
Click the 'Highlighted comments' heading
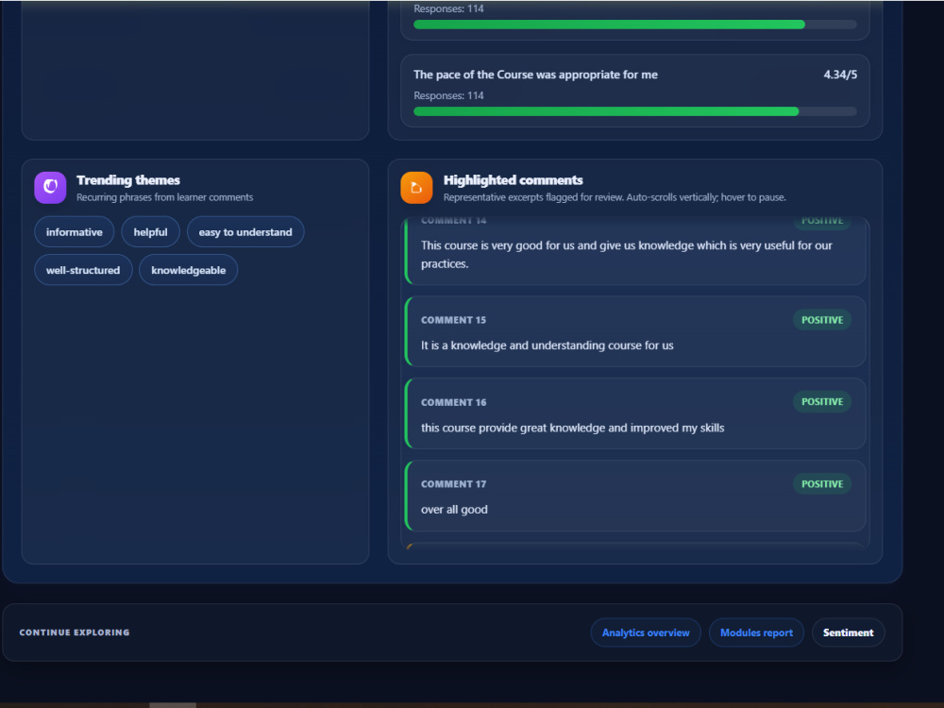(513, 180)
